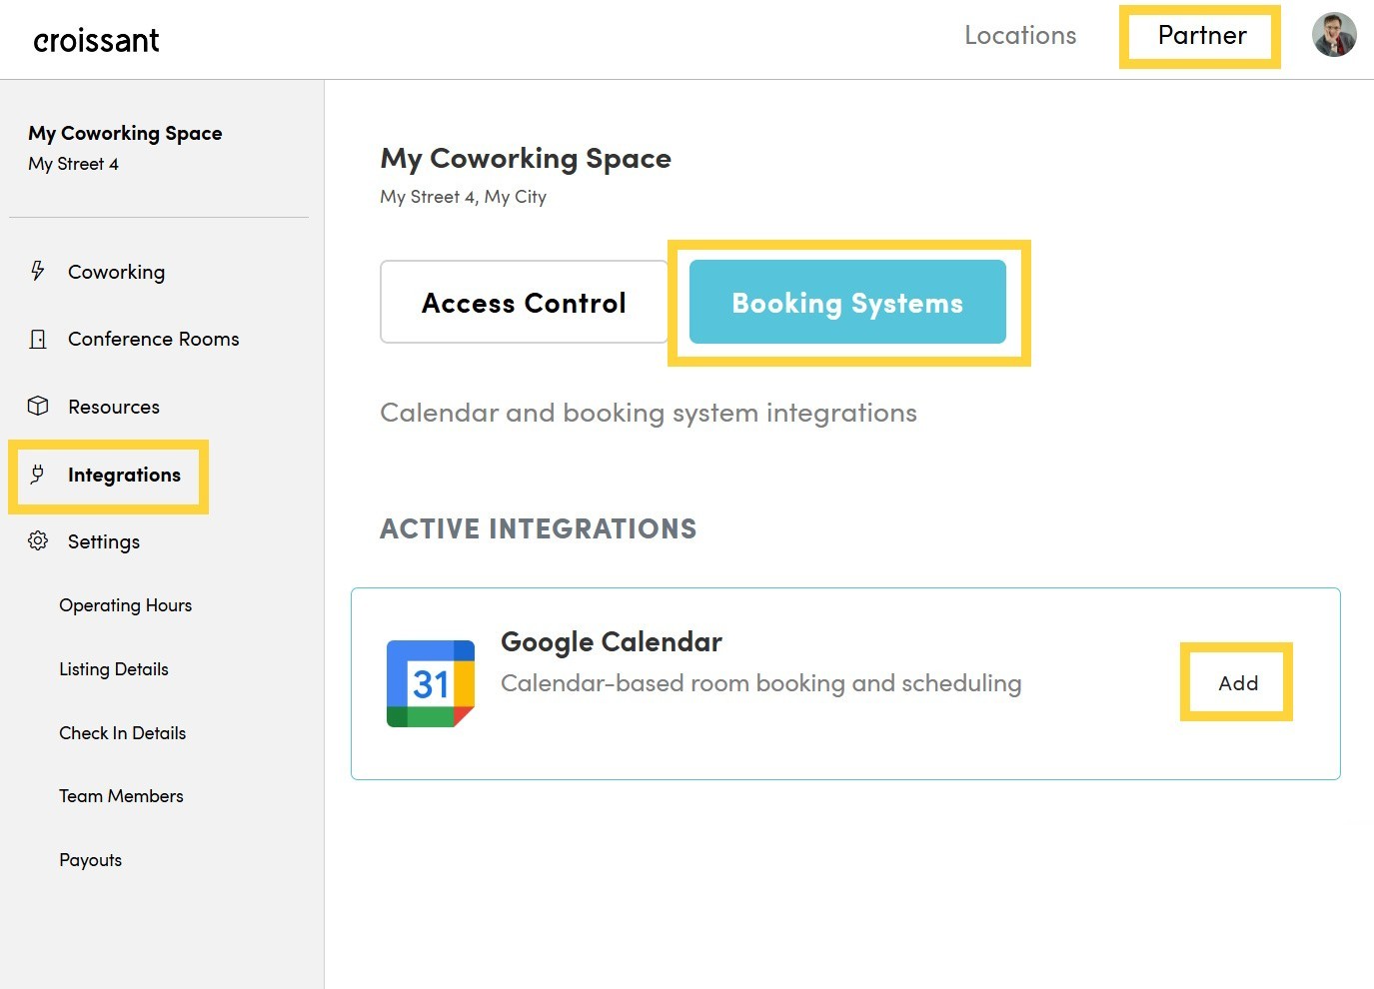
Task: Select the Integrations plug icon
Action: tap(37, 475)
